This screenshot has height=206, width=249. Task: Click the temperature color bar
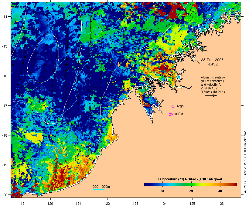point(191,184)
